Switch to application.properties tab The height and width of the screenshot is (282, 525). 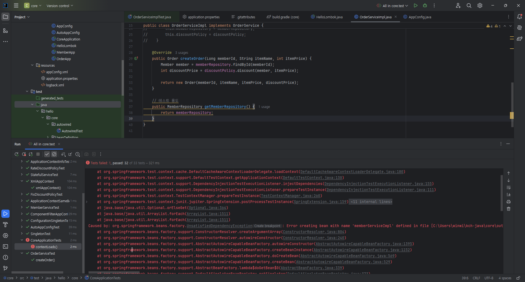[x=201, y=17]
